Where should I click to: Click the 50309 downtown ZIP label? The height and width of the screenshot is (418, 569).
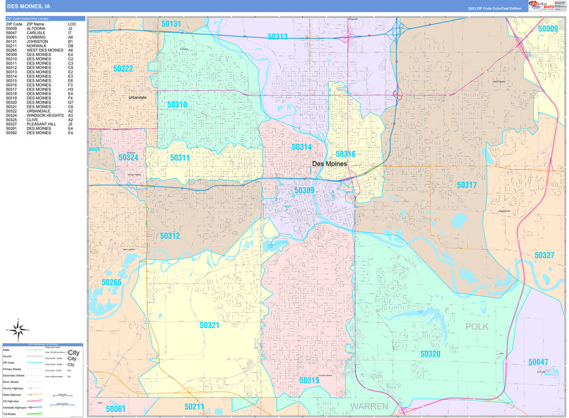coord(304,190)
